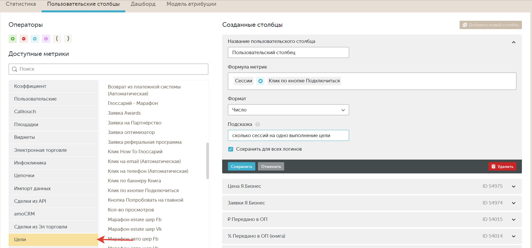
Task: Click the Подсказка hint text field
Action: tap(288, 135)
